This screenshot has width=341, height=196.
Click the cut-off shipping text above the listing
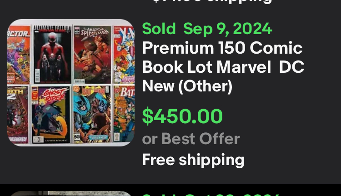point(212,2)
